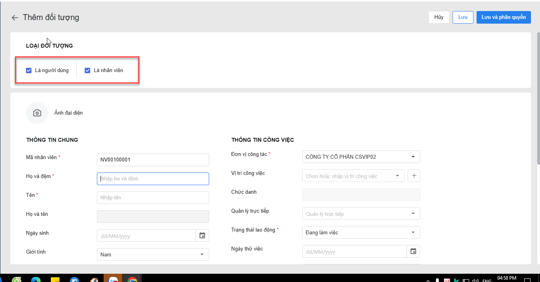Open Google Chrome from the taskbar
This screenshot has height=282, width=540.
pos(132,280)
